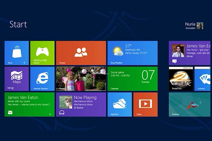Open the Photos tile with two girls
This screenshot has width=212, height=141.
[81, 79]
